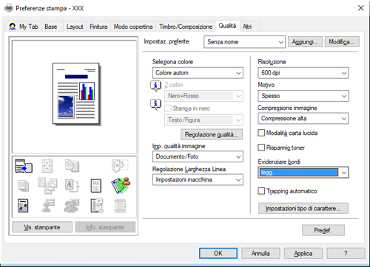Open Impostazioni tipo di carattere...
370x267 pixels.
tap(303, 208)
